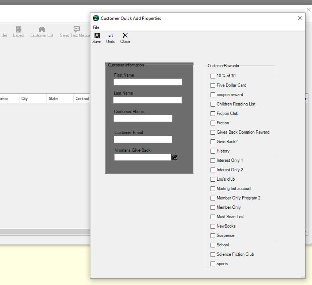Select the Fiction checkbox
The width and height of the screenshot is (312, 285).
[x=213, y=123]
